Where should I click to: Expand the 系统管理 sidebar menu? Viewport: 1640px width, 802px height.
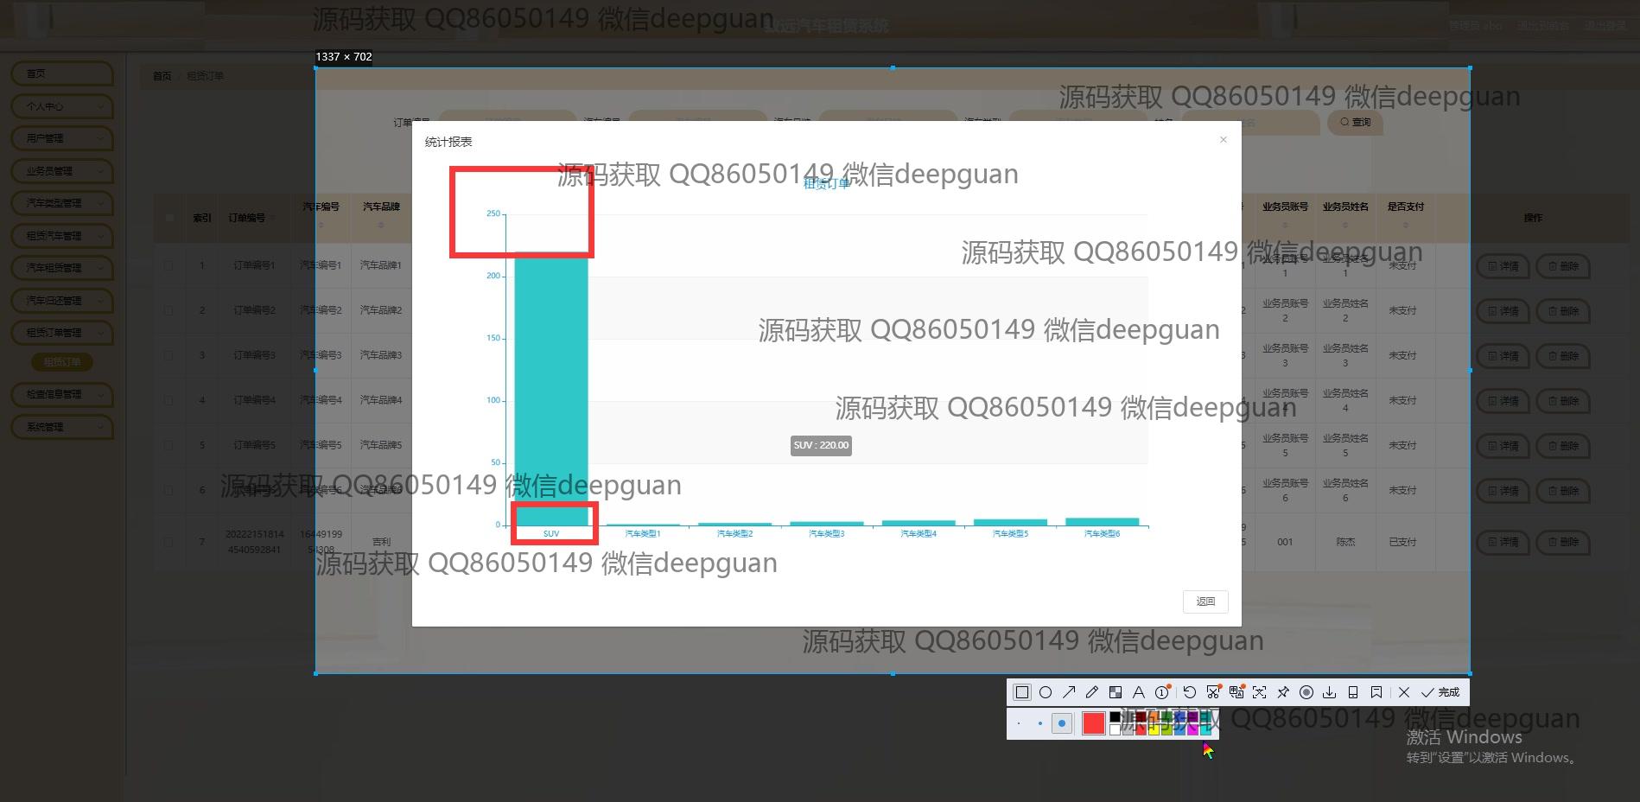[62, 427]
